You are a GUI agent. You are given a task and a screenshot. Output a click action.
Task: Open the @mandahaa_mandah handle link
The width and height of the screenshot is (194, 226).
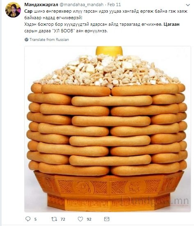(81, 5)
